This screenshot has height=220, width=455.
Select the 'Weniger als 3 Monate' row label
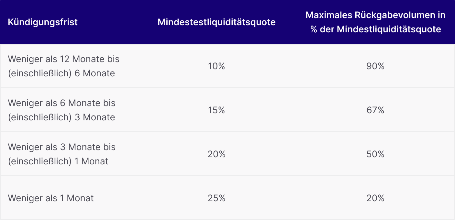coord(61,154)
